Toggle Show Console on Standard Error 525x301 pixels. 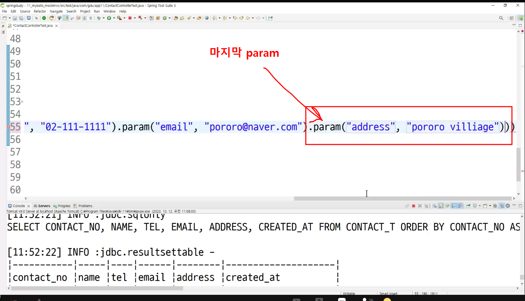point(460,206)
